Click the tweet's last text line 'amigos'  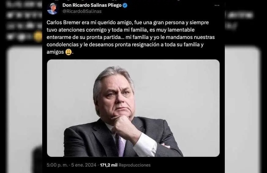click(55, 52)
